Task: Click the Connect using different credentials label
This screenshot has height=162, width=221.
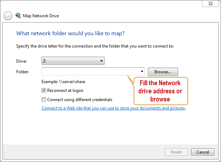Action: (80, 100)
